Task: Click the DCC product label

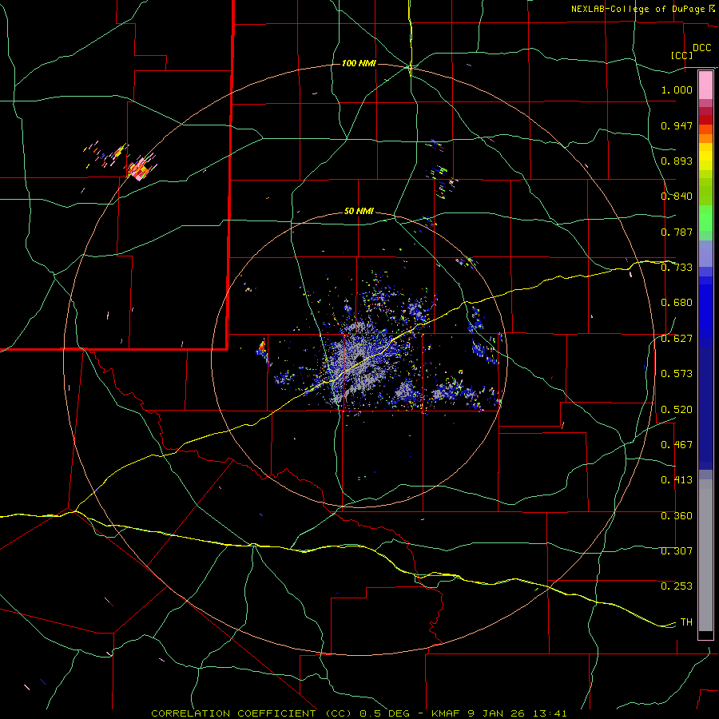Action: (701, 48)
